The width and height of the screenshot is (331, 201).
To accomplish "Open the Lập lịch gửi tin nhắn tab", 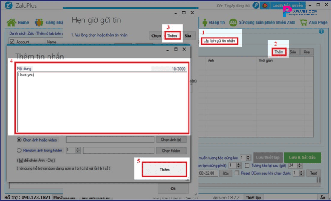I will coord(220,41).
